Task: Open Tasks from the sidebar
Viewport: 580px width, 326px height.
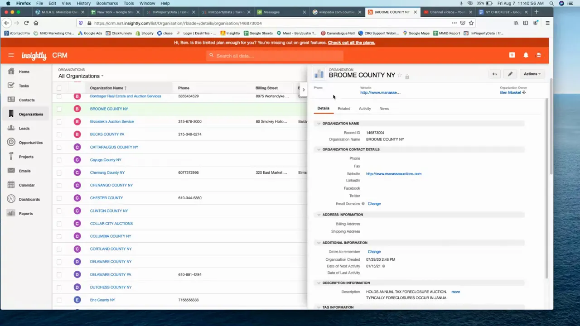Action: pos(24,86)
